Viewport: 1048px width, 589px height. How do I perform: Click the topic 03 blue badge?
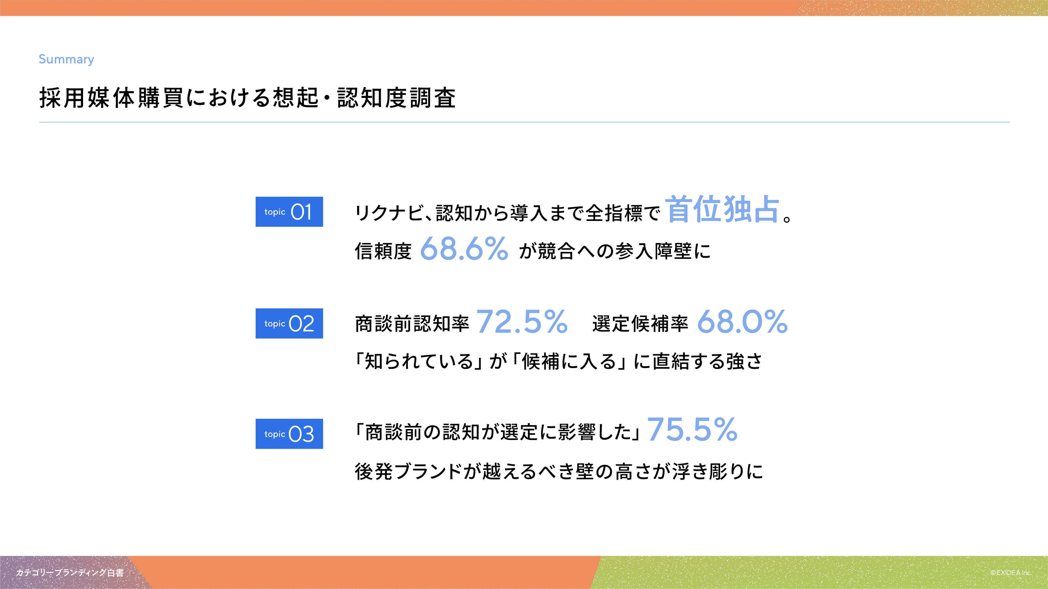point(289,434)
